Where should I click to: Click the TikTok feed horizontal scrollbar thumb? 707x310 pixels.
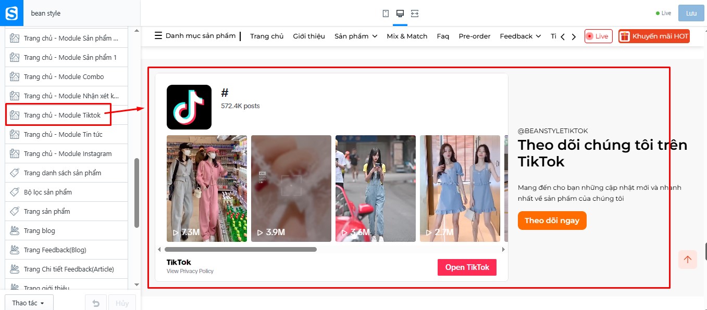pos(241,250)
